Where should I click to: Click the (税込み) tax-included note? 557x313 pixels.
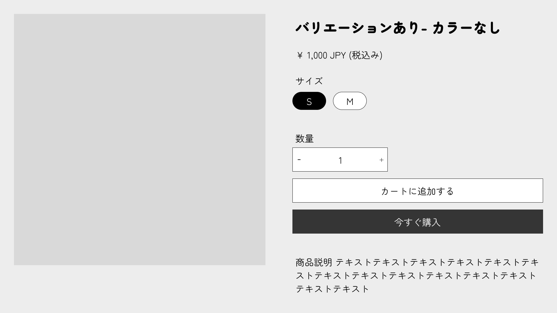pos(366,55)
